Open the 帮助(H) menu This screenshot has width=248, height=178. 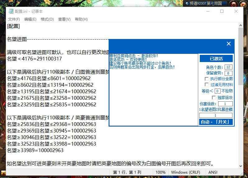(81, 19)
